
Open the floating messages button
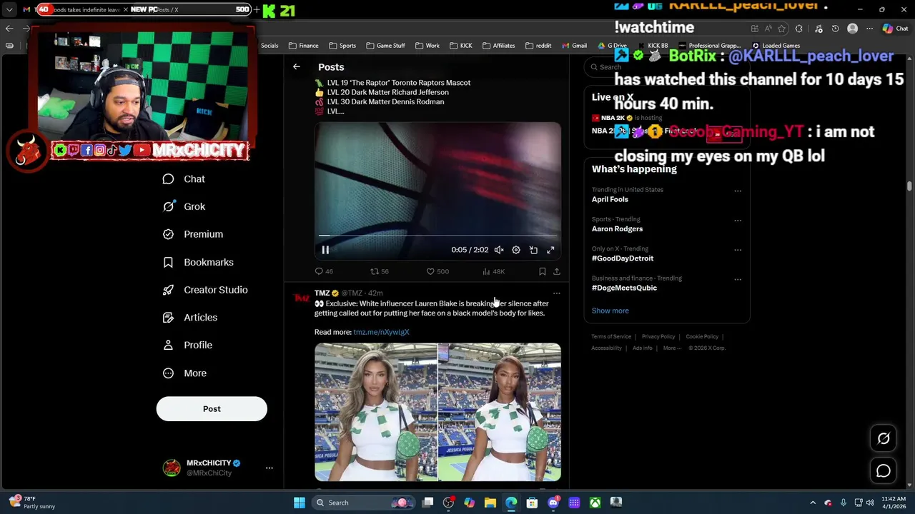884,471
